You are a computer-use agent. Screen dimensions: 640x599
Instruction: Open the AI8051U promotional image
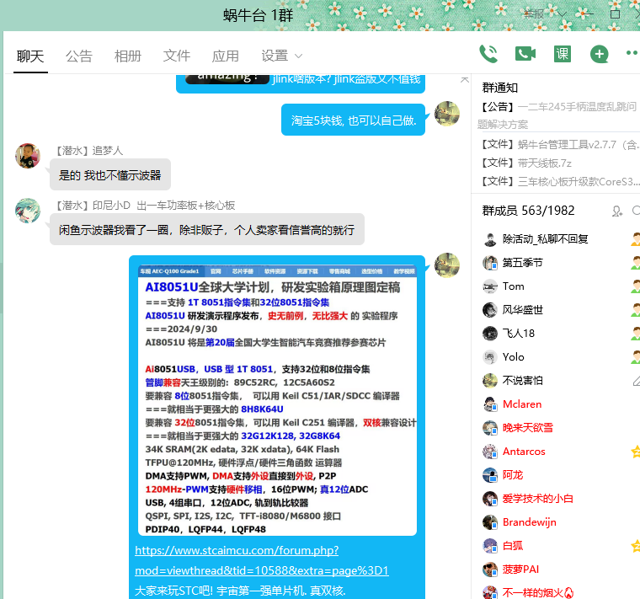click(x=278, y=400)
